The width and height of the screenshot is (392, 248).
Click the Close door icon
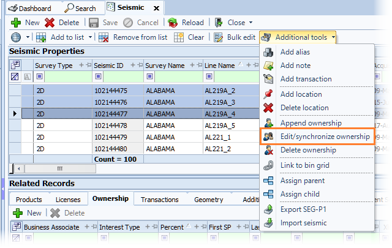point(219,23)
